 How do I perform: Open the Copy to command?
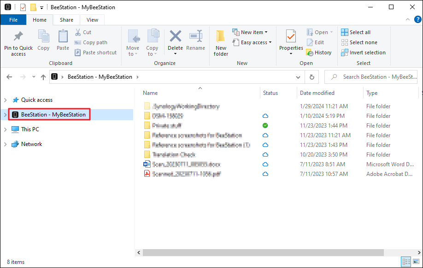click(x=152, y=43)
